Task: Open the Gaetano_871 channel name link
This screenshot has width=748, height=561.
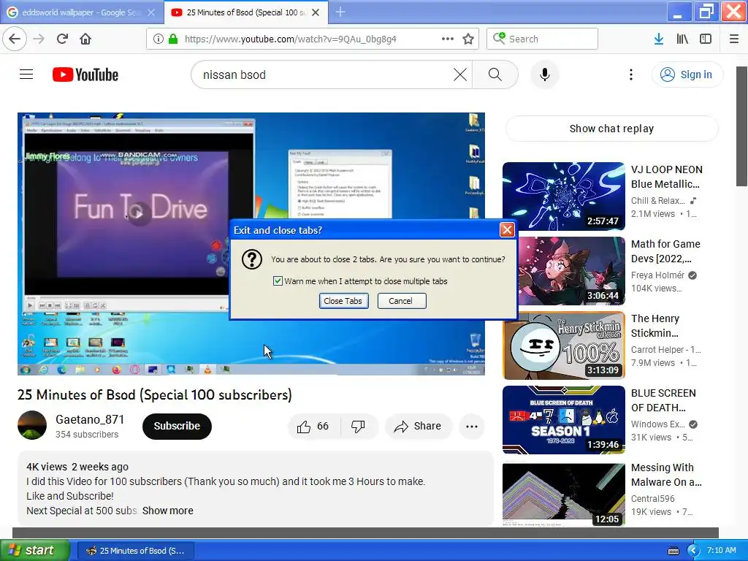Action: pyautogui.click(x=90, y=419)
